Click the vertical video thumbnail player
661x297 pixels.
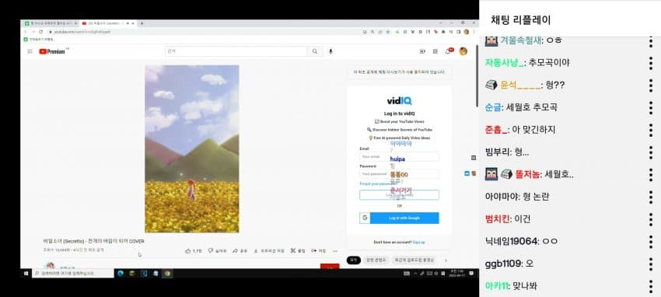pos(192,148)
